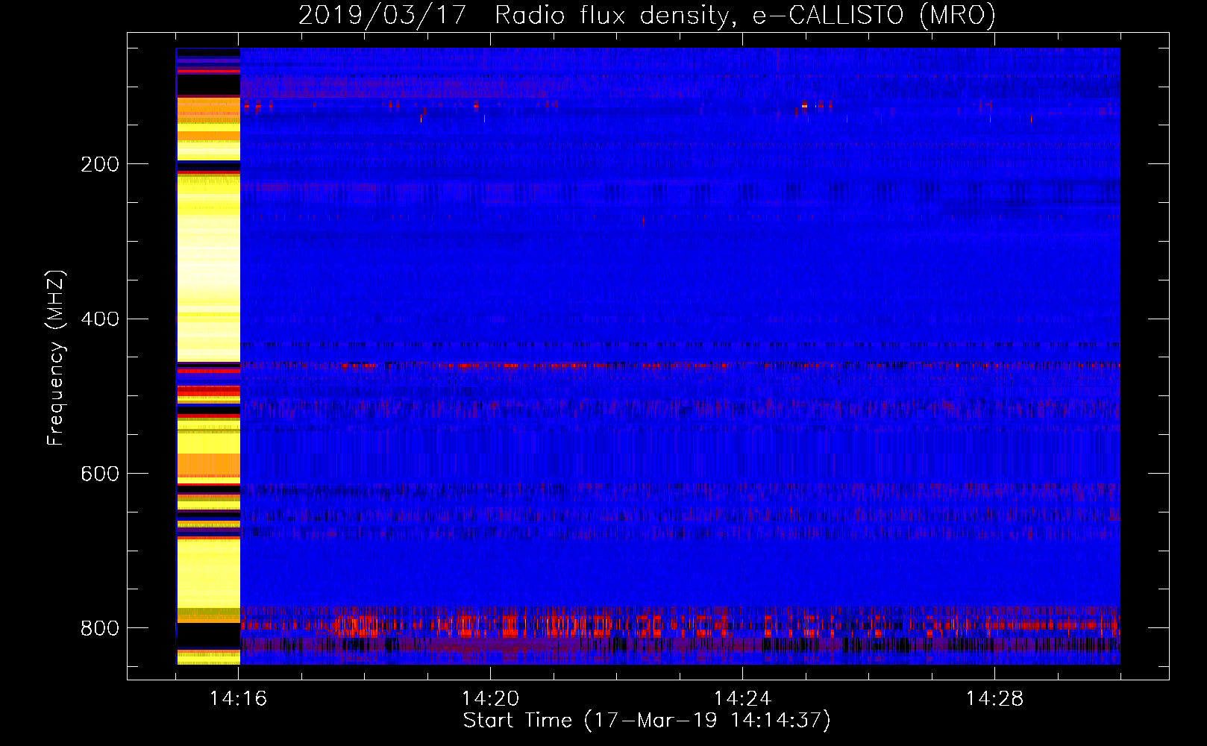Click the "14:28" time tick label
Viewport: 1207px width, 746px height.
pos(994,699)
